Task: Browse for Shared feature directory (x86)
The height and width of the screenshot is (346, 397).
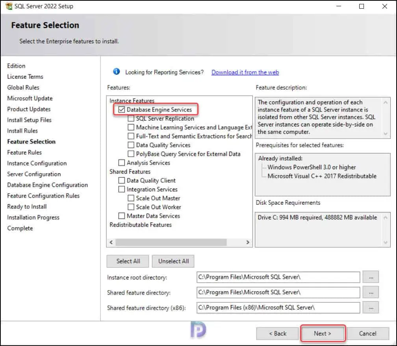Action: pos(371,307)
